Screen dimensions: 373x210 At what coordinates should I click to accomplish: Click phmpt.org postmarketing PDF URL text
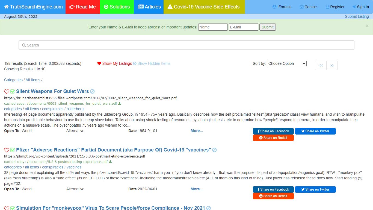pos(75,156)
